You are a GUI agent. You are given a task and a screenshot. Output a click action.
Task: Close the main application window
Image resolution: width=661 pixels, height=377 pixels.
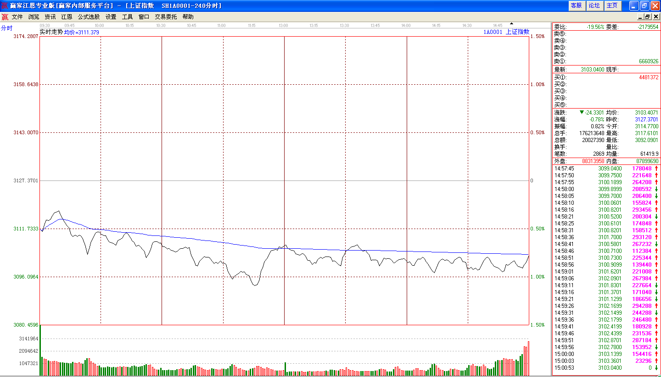point(655,5)
